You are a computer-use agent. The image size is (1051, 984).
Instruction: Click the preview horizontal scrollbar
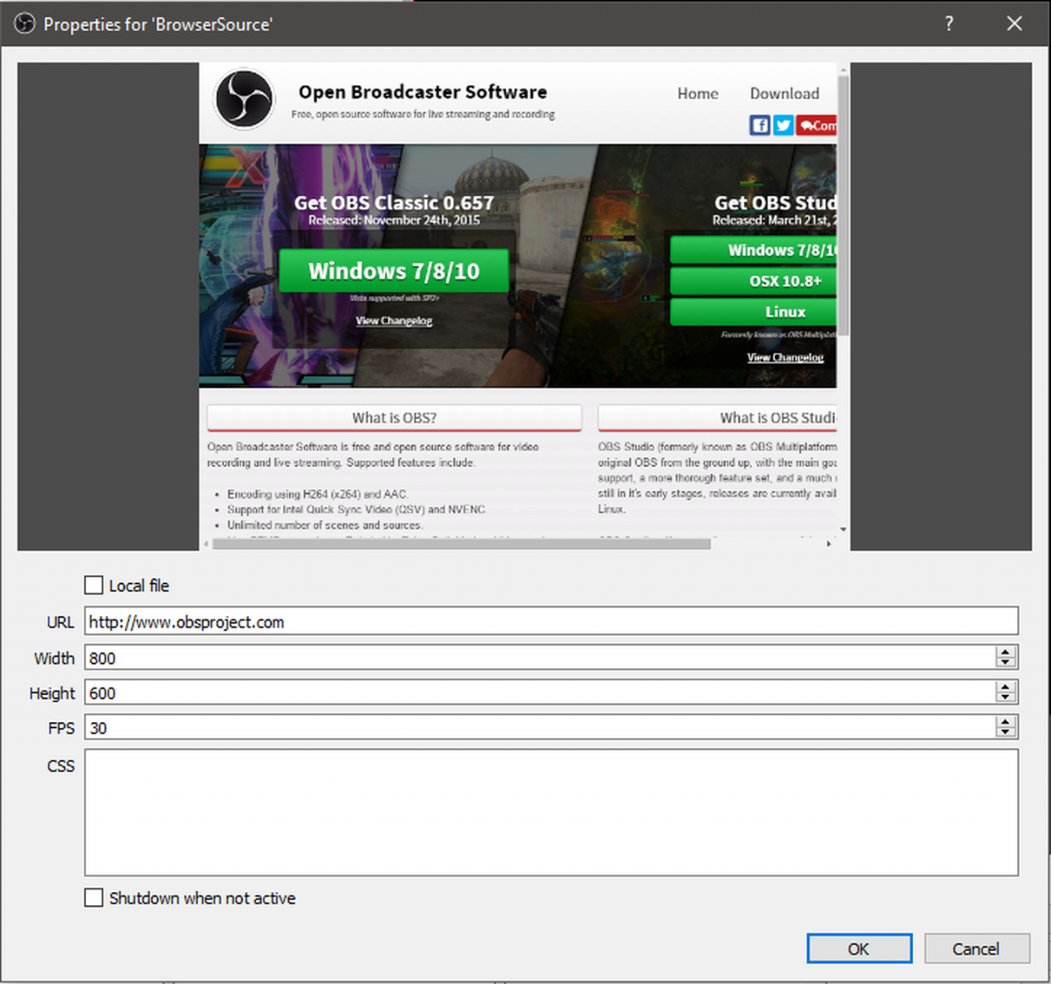[x=461, y=544]
